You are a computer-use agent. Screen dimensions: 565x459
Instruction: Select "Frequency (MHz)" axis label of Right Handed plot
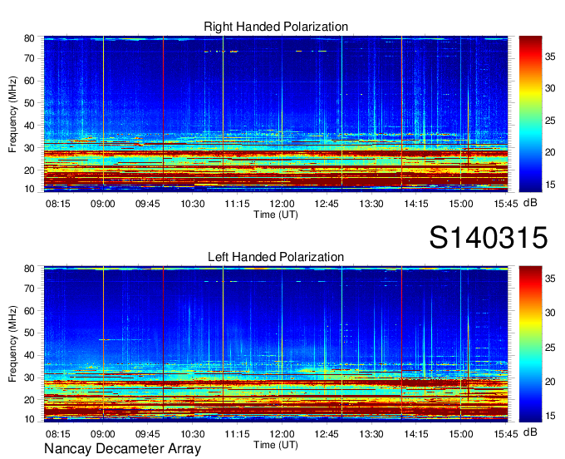pos(12,114)
